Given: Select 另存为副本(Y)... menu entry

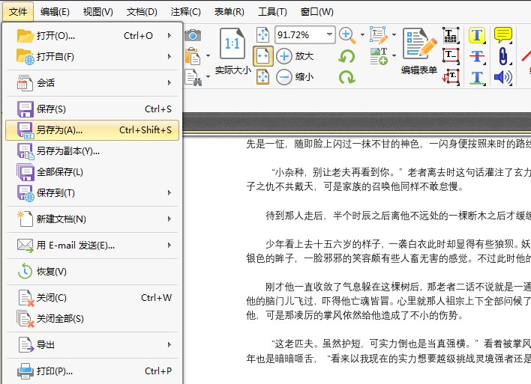Looking at the screenshot, I should coord(92,151).
